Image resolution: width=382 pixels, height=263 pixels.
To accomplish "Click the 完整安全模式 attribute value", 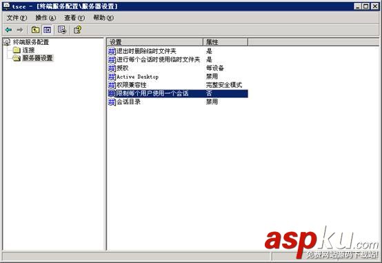I will [x=224, y=85].
